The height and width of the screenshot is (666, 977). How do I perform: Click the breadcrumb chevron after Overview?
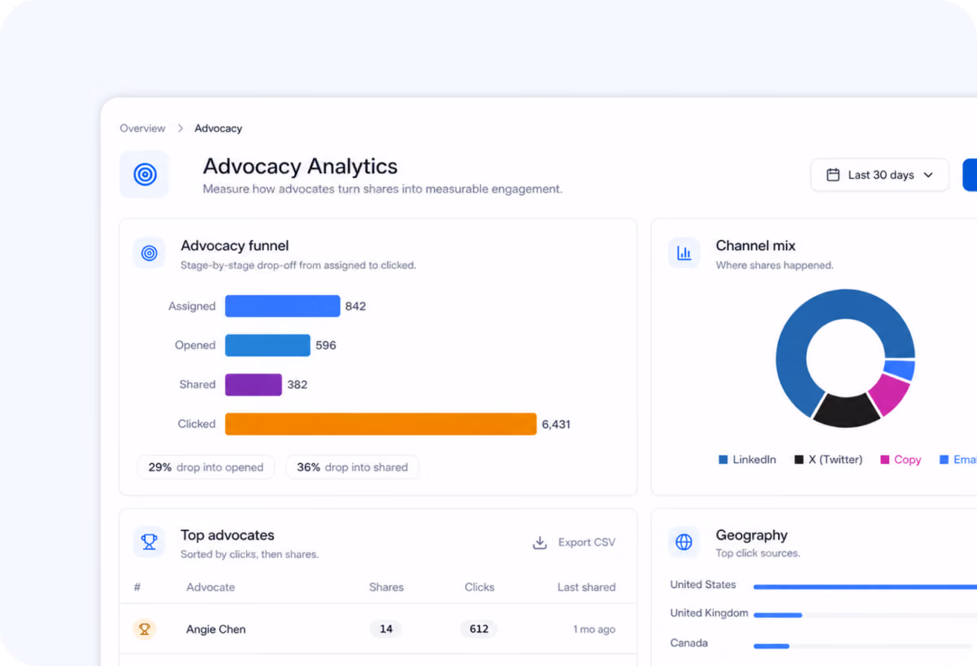[x=180, y=128]
